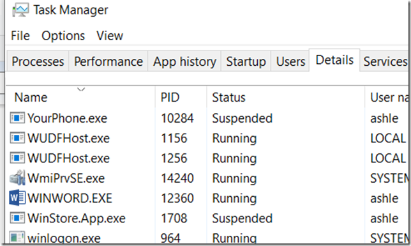Viewport: 411px width, 246px height.
Task: Click the WmiPrvSE.exe process icon
Action: tap(17, 178)
